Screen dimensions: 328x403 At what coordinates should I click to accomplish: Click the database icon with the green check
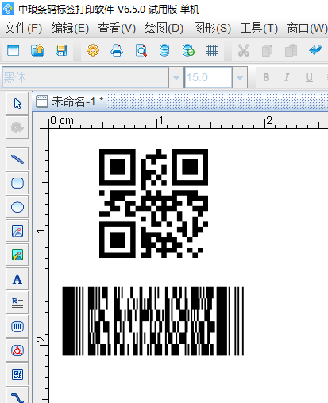tap(188, 50)
